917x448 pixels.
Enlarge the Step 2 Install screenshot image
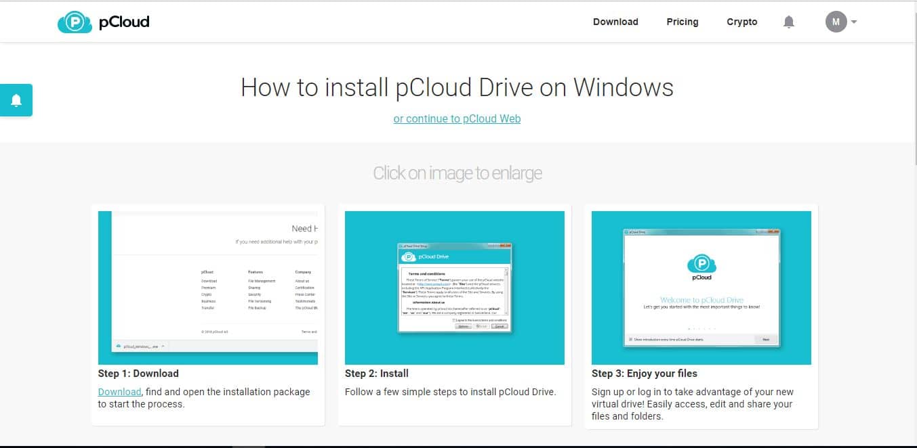pyautogui.click(x=455, y=288)
